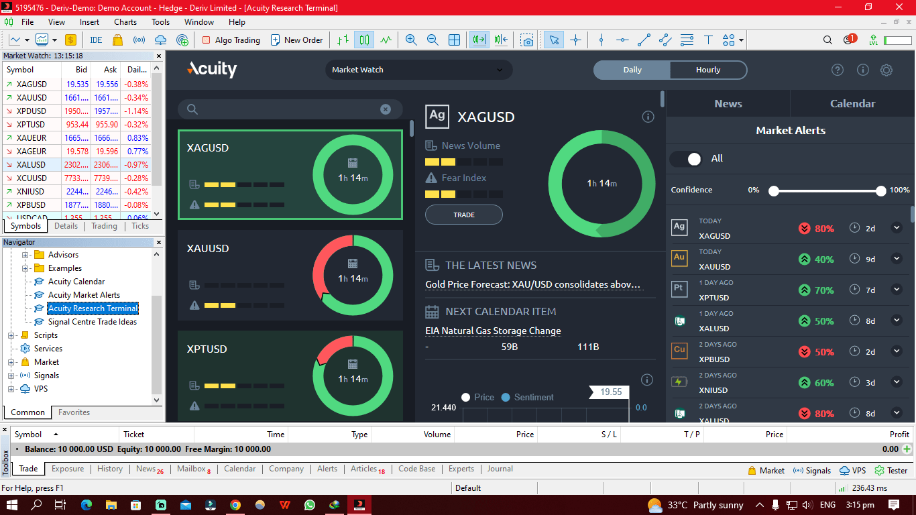Switch to the Calendar tab in Acuity
Screen dimensions: 916x515
(x=852, y=103)
